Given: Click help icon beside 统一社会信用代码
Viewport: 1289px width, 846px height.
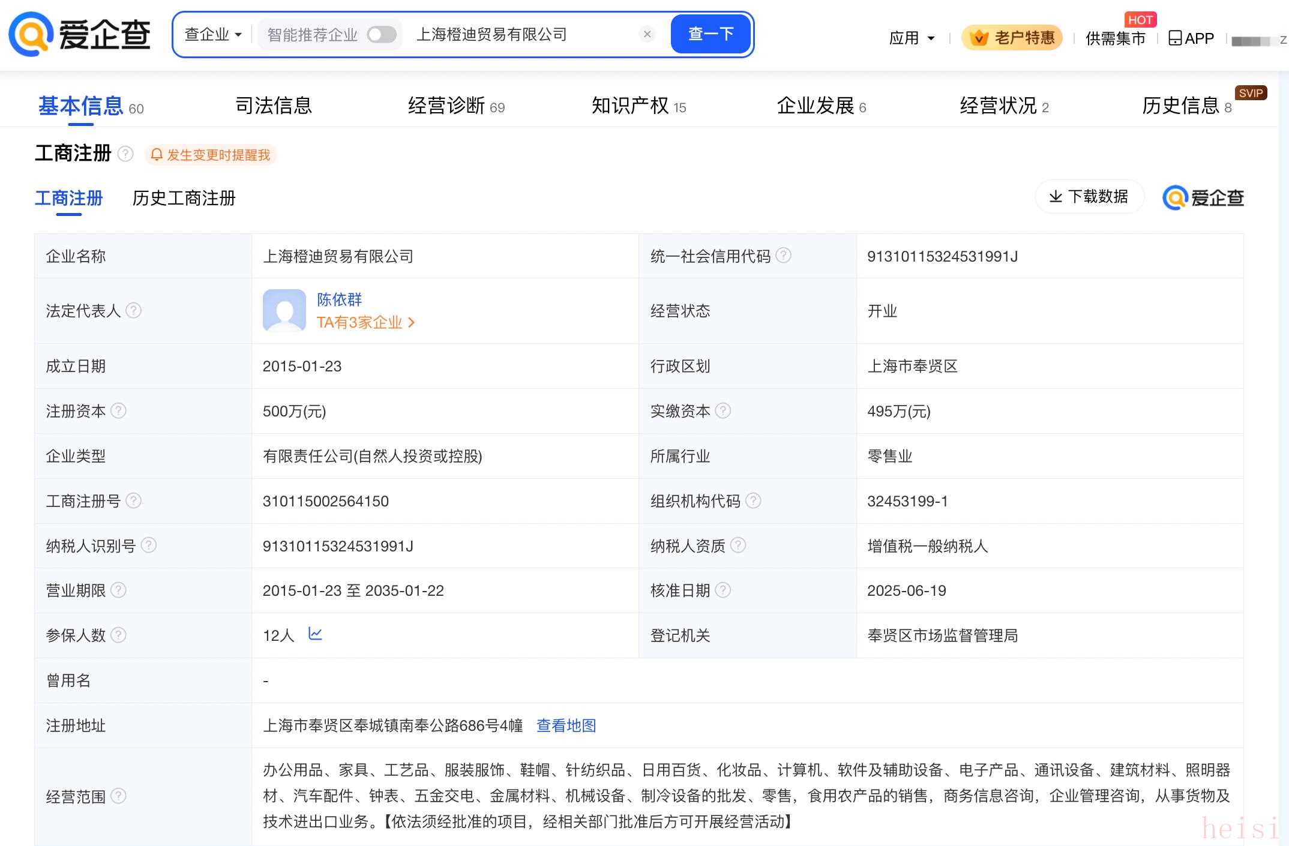Looking at the screenshot, I should pos(783,256).
